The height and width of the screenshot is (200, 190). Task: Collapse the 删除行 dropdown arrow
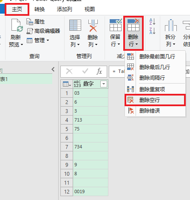click(x=136, y=44)
